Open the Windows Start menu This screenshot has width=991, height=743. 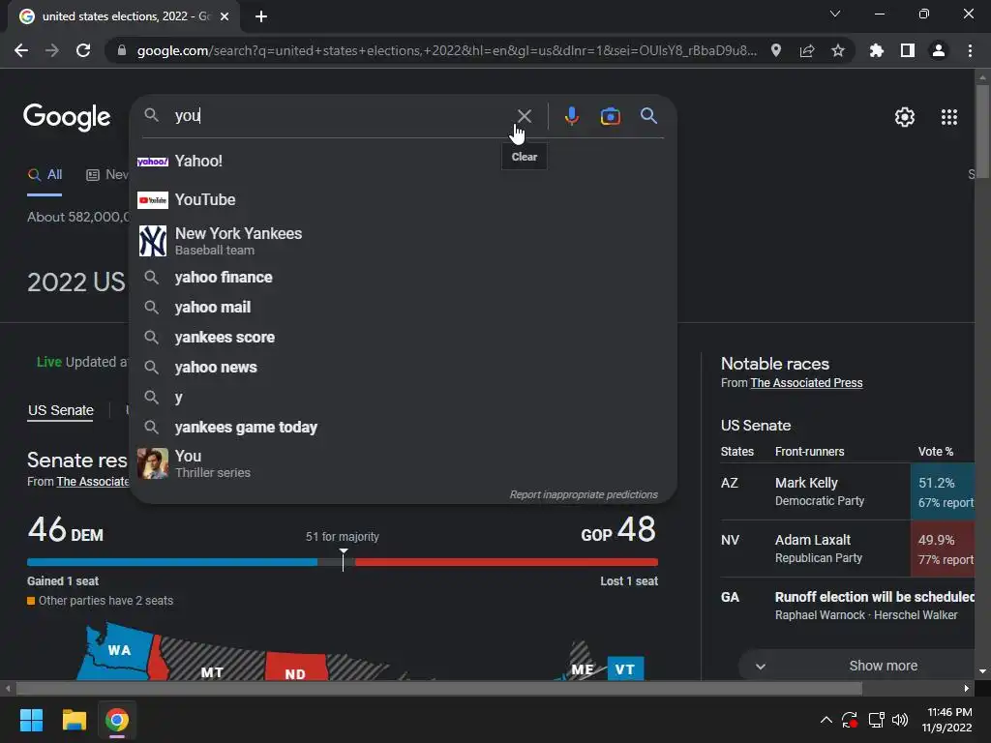31,720
